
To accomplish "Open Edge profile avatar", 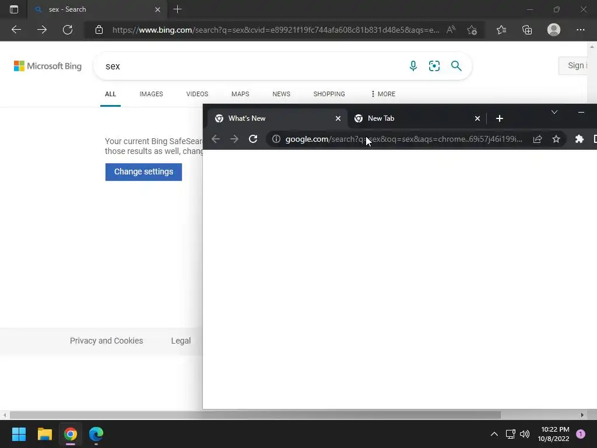I will click(x=554, y=30).
